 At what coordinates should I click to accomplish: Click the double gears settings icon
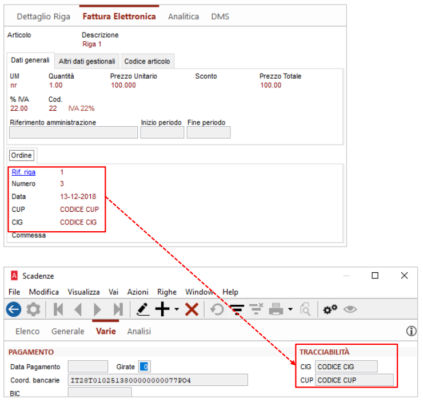(x=330, y=309)
